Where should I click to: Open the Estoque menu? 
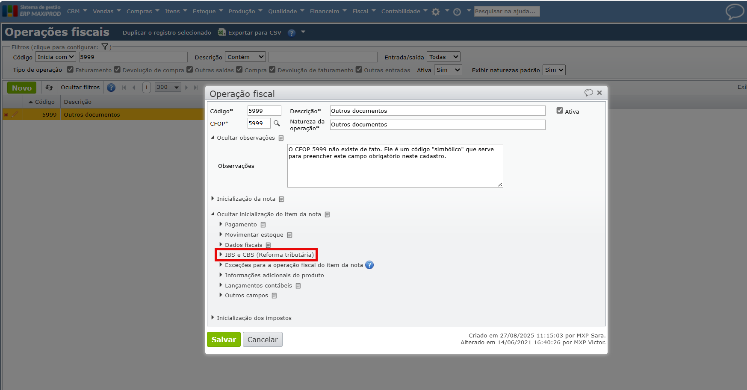point(208,12)
